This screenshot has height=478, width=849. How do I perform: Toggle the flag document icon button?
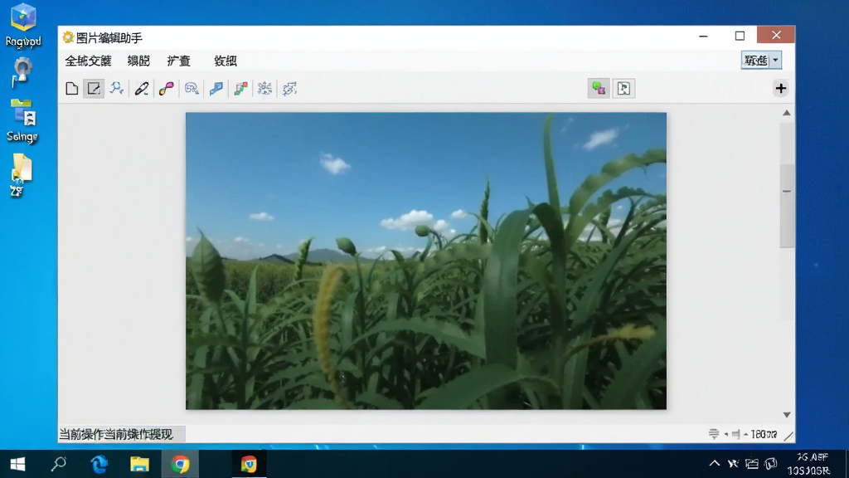[x=623, y=88]
